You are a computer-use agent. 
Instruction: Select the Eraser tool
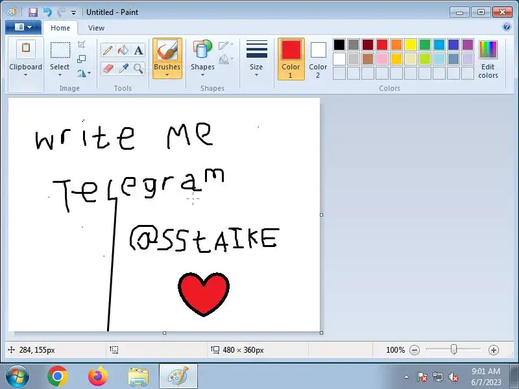click(x=108, y=69)
